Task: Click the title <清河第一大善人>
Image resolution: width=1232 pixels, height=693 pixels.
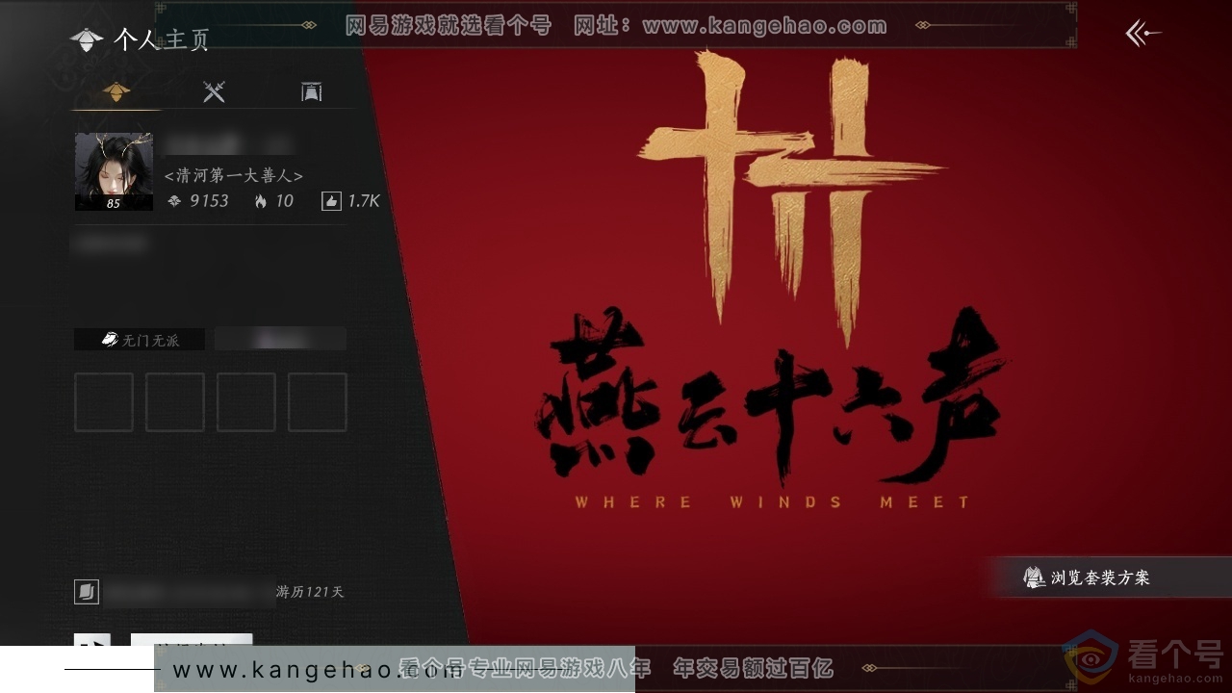Action: (x=234, y=175)
